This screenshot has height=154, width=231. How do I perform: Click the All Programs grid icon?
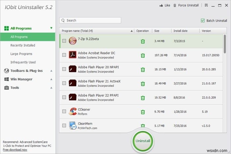[x=7, y=28]
